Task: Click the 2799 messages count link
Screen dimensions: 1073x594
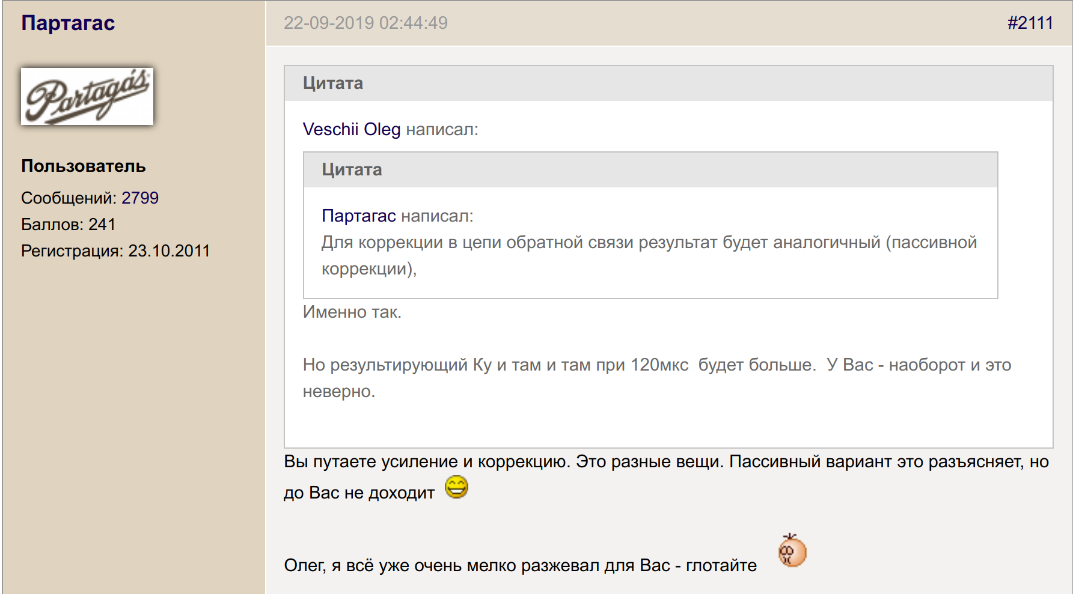Action: pyautogui.click(x=140, y=198)
